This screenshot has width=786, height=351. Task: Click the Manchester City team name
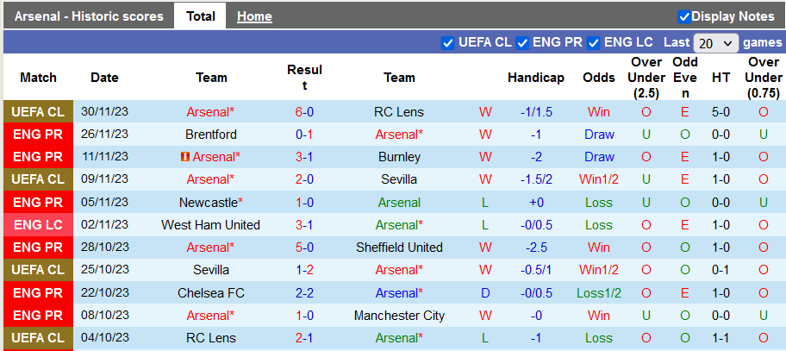[x=399, y=316]
